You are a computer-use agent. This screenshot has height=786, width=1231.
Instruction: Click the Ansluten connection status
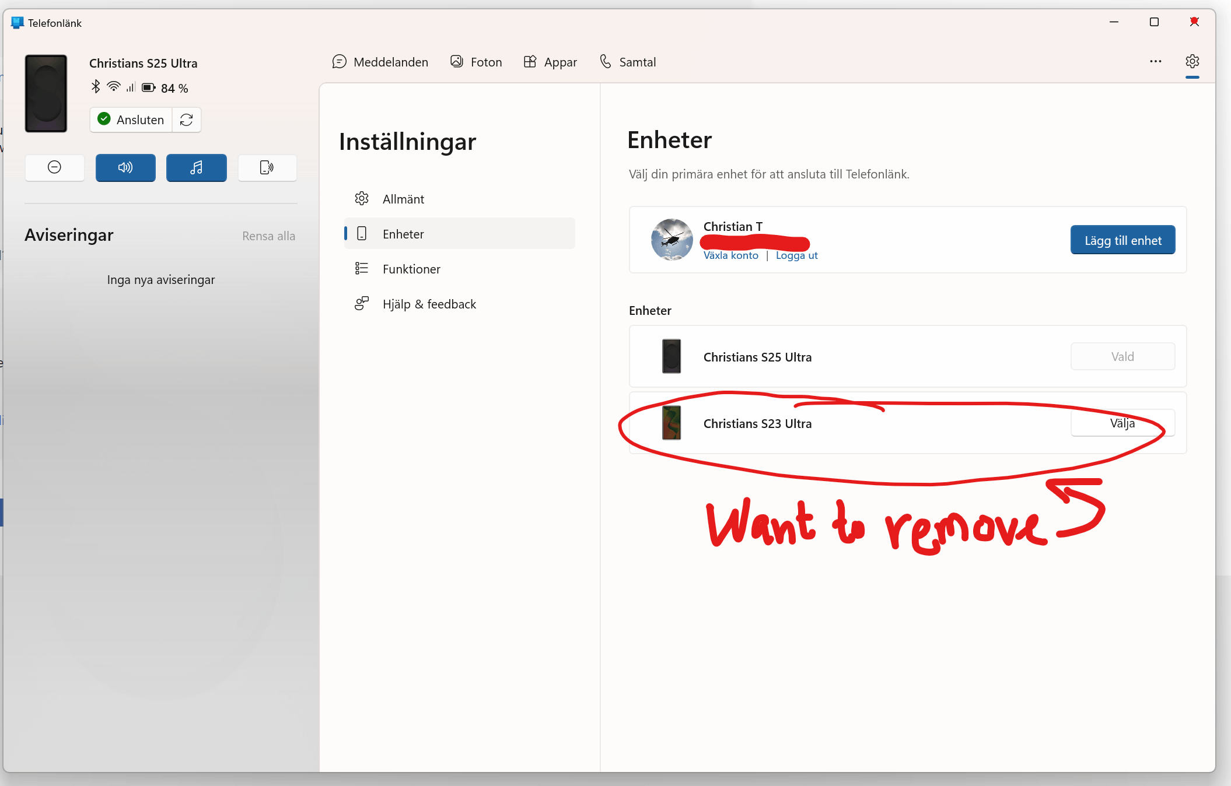click(x=131, y=120)
